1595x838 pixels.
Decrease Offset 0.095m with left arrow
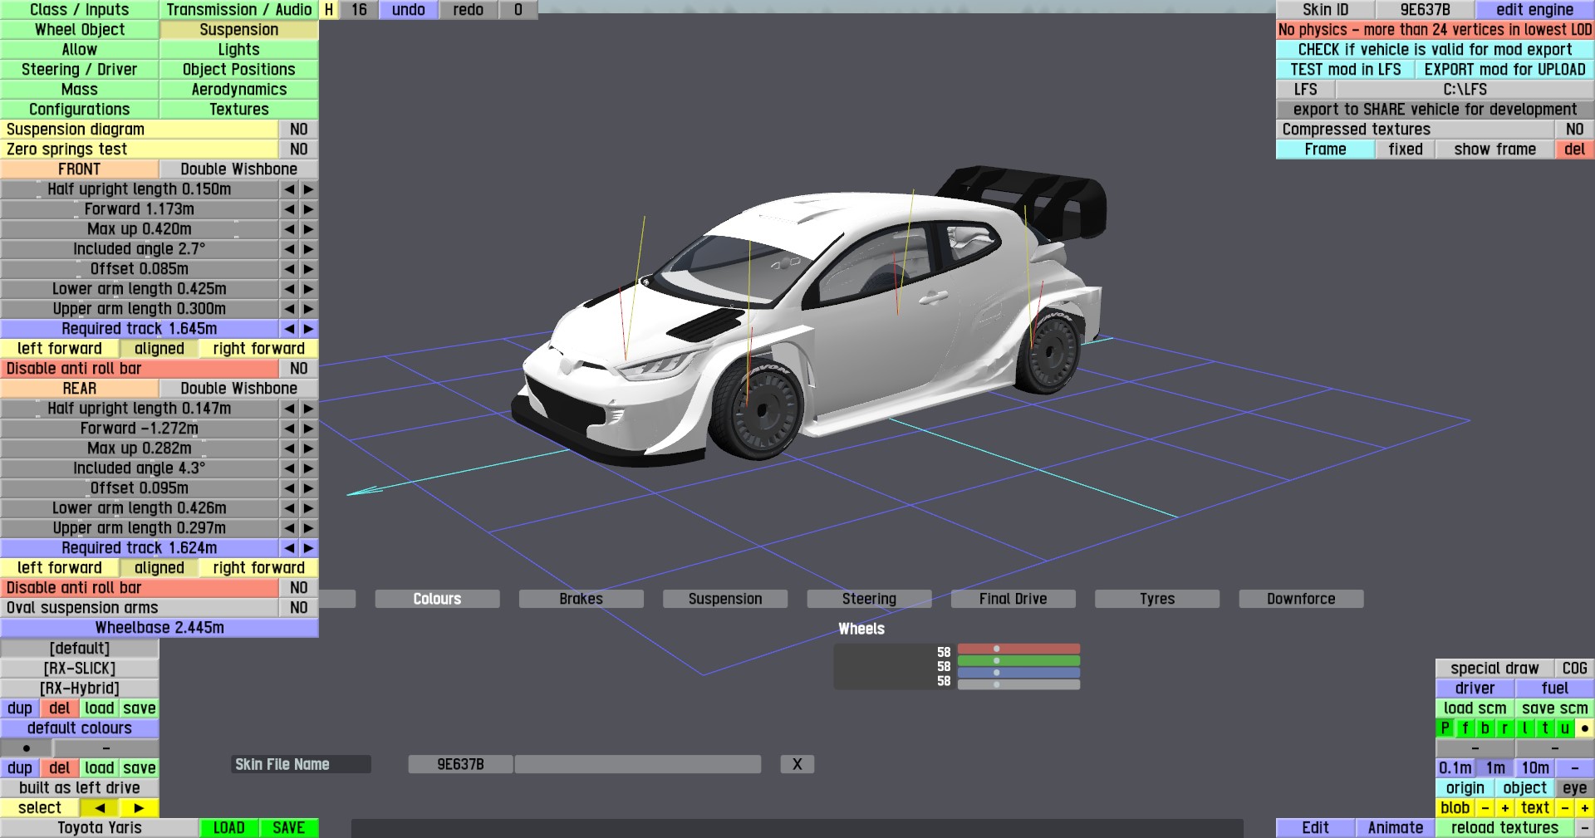[289, 488]
